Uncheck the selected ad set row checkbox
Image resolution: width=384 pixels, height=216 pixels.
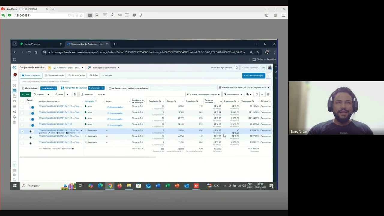click(22, 131)
